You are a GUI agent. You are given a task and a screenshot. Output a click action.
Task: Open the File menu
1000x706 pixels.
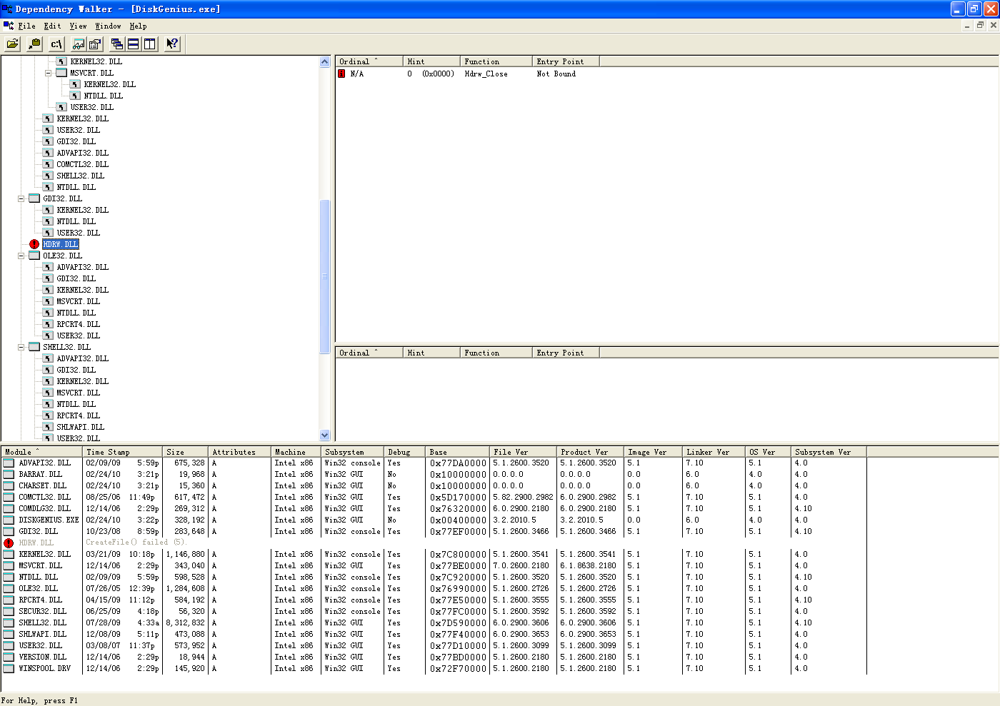[x=27, y=26]
